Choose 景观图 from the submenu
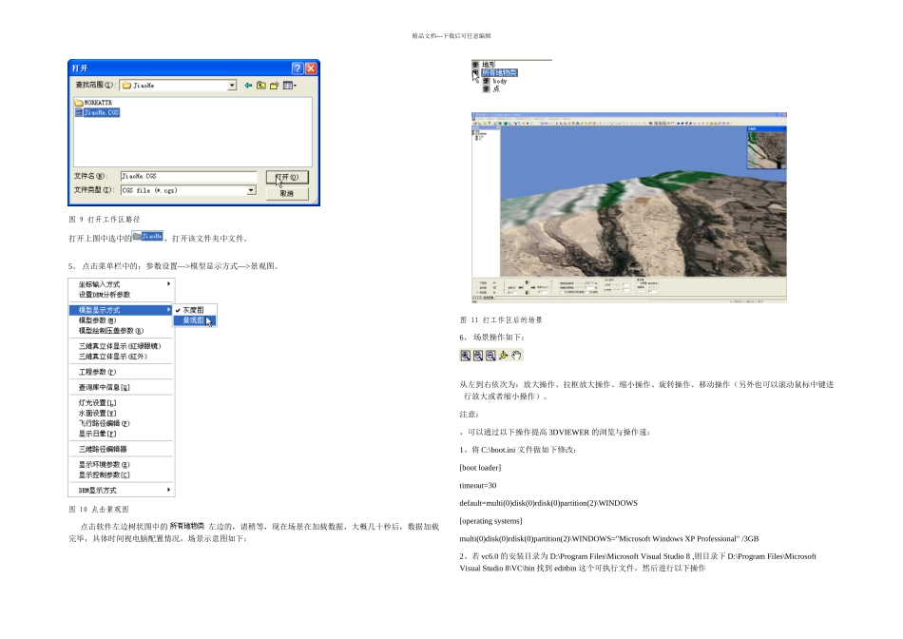 click(x=195, y=320)
